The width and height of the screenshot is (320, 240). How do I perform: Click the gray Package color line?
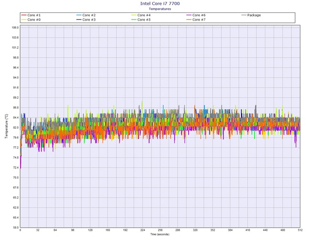coord(244,15)
